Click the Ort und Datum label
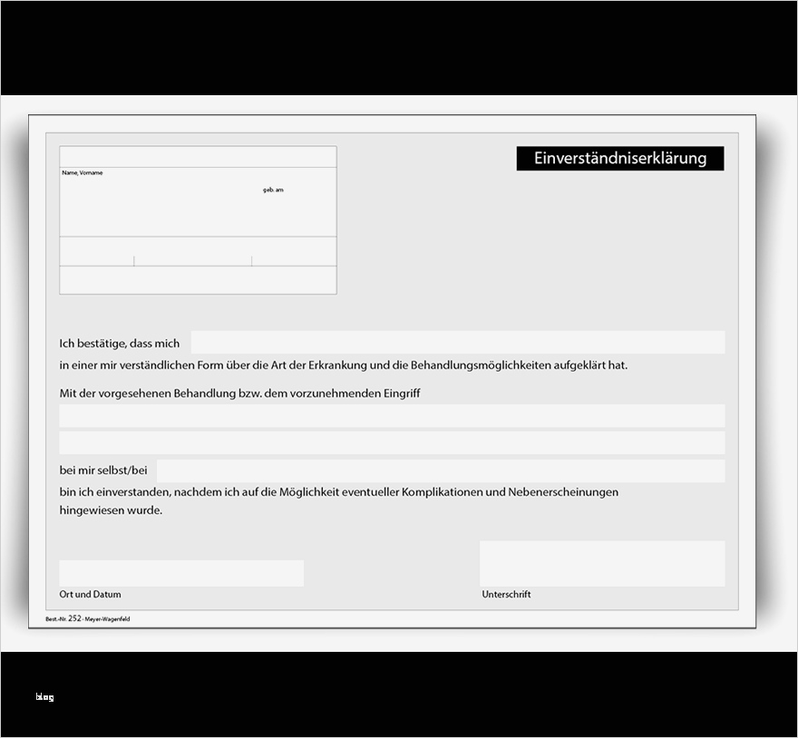 90,594
